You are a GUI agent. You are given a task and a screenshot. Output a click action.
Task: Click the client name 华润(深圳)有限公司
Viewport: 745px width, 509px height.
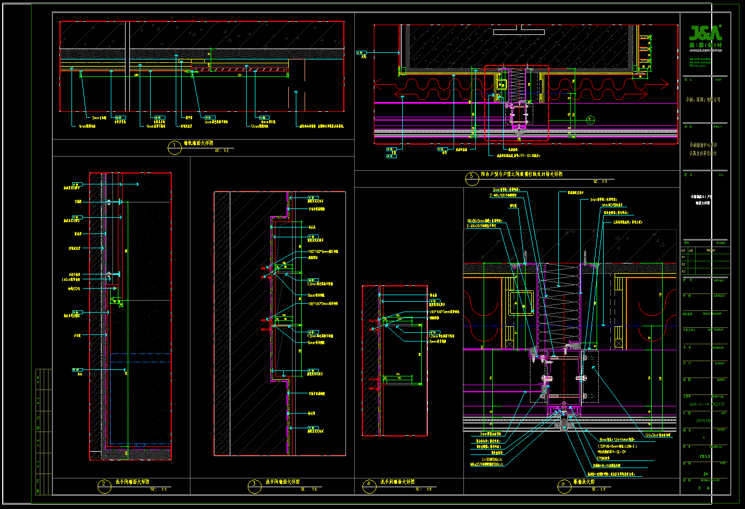click(703, 100)
